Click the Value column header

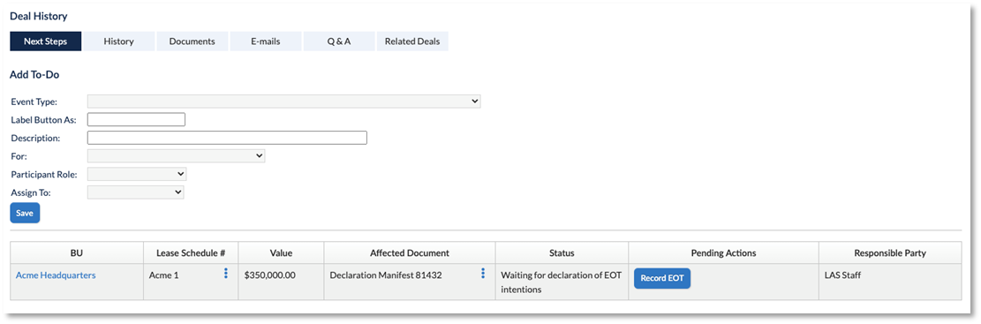(x=281, y=252)
